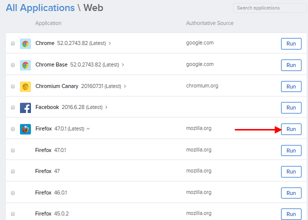Run Firefox 45.0.2

[x=291, y=214]
